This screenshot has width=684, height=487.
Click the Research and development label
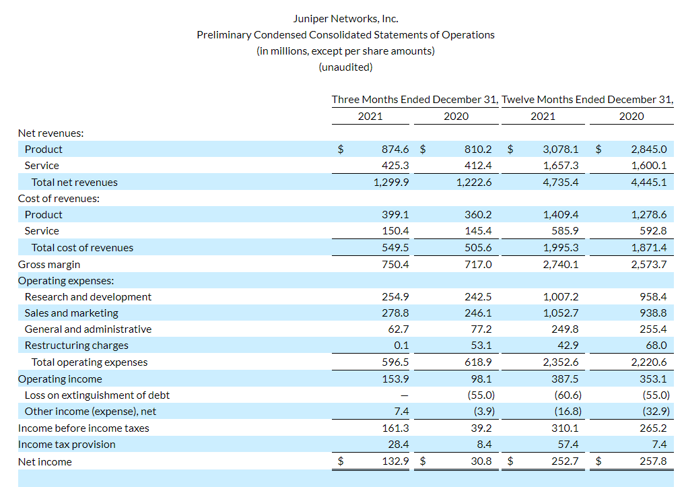click(88, 297)
